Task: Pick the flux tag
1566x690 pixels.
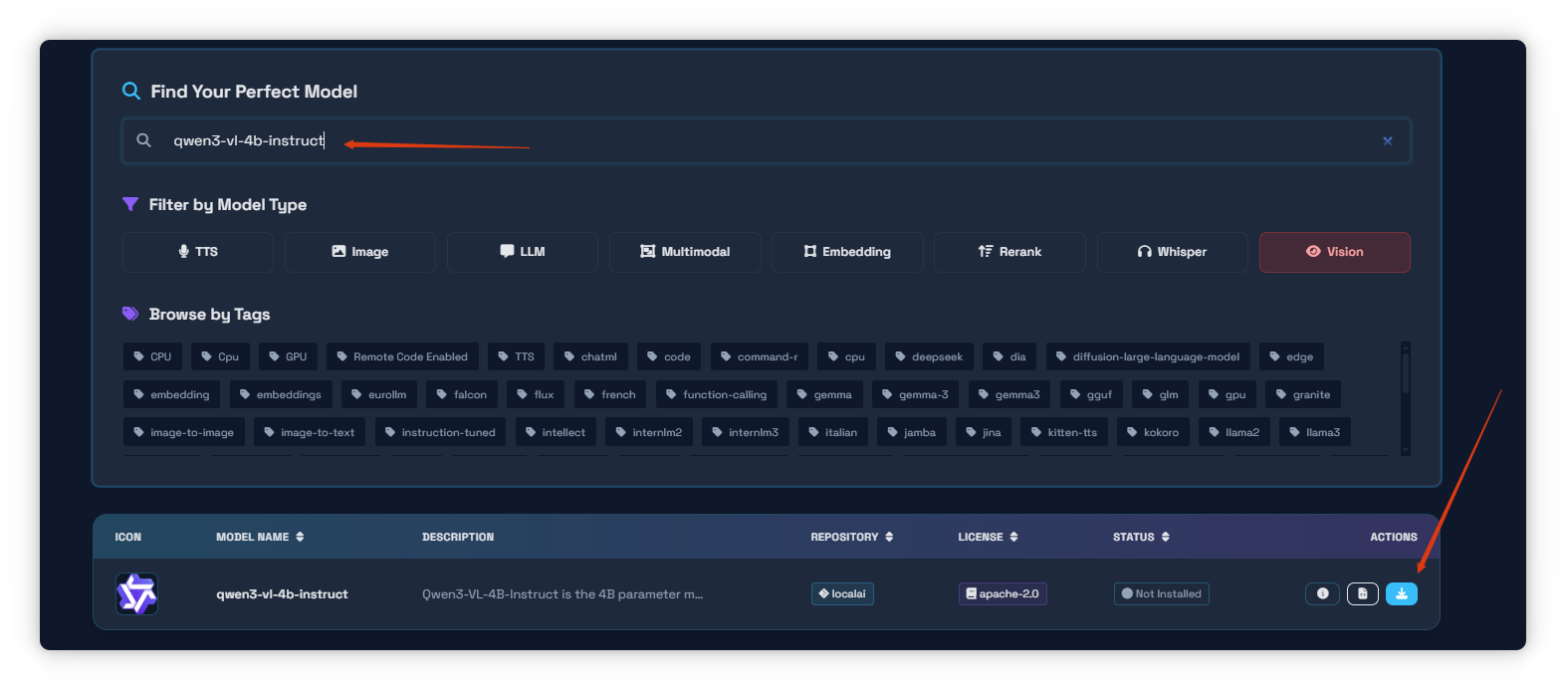Action: 536,394
